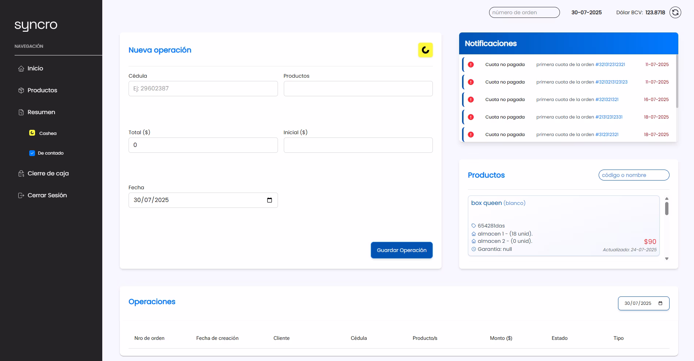Click the Inicio home icon
The width and height of the screenshot is (694, 361).
pos(21,69)
